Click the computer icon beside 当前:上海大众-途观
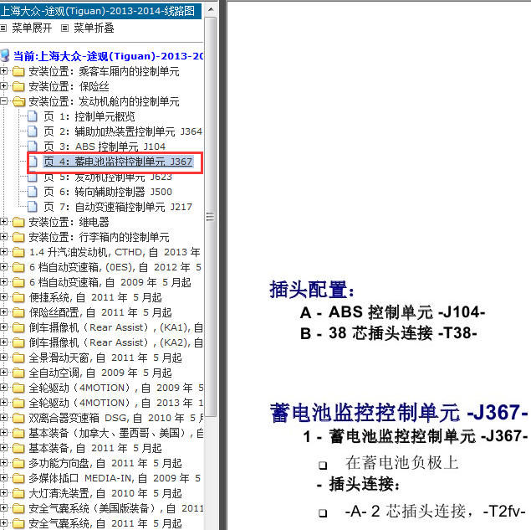The image size is (531, 530). [x=5, y=56]
